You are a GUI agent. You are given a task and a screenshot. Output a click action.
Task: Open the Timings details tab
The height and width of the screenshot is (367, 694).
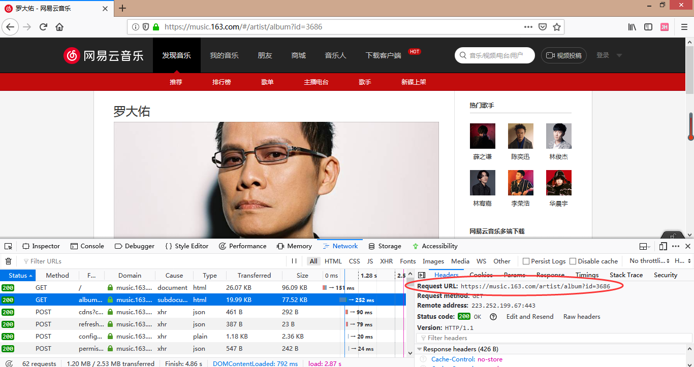point(587,275)
